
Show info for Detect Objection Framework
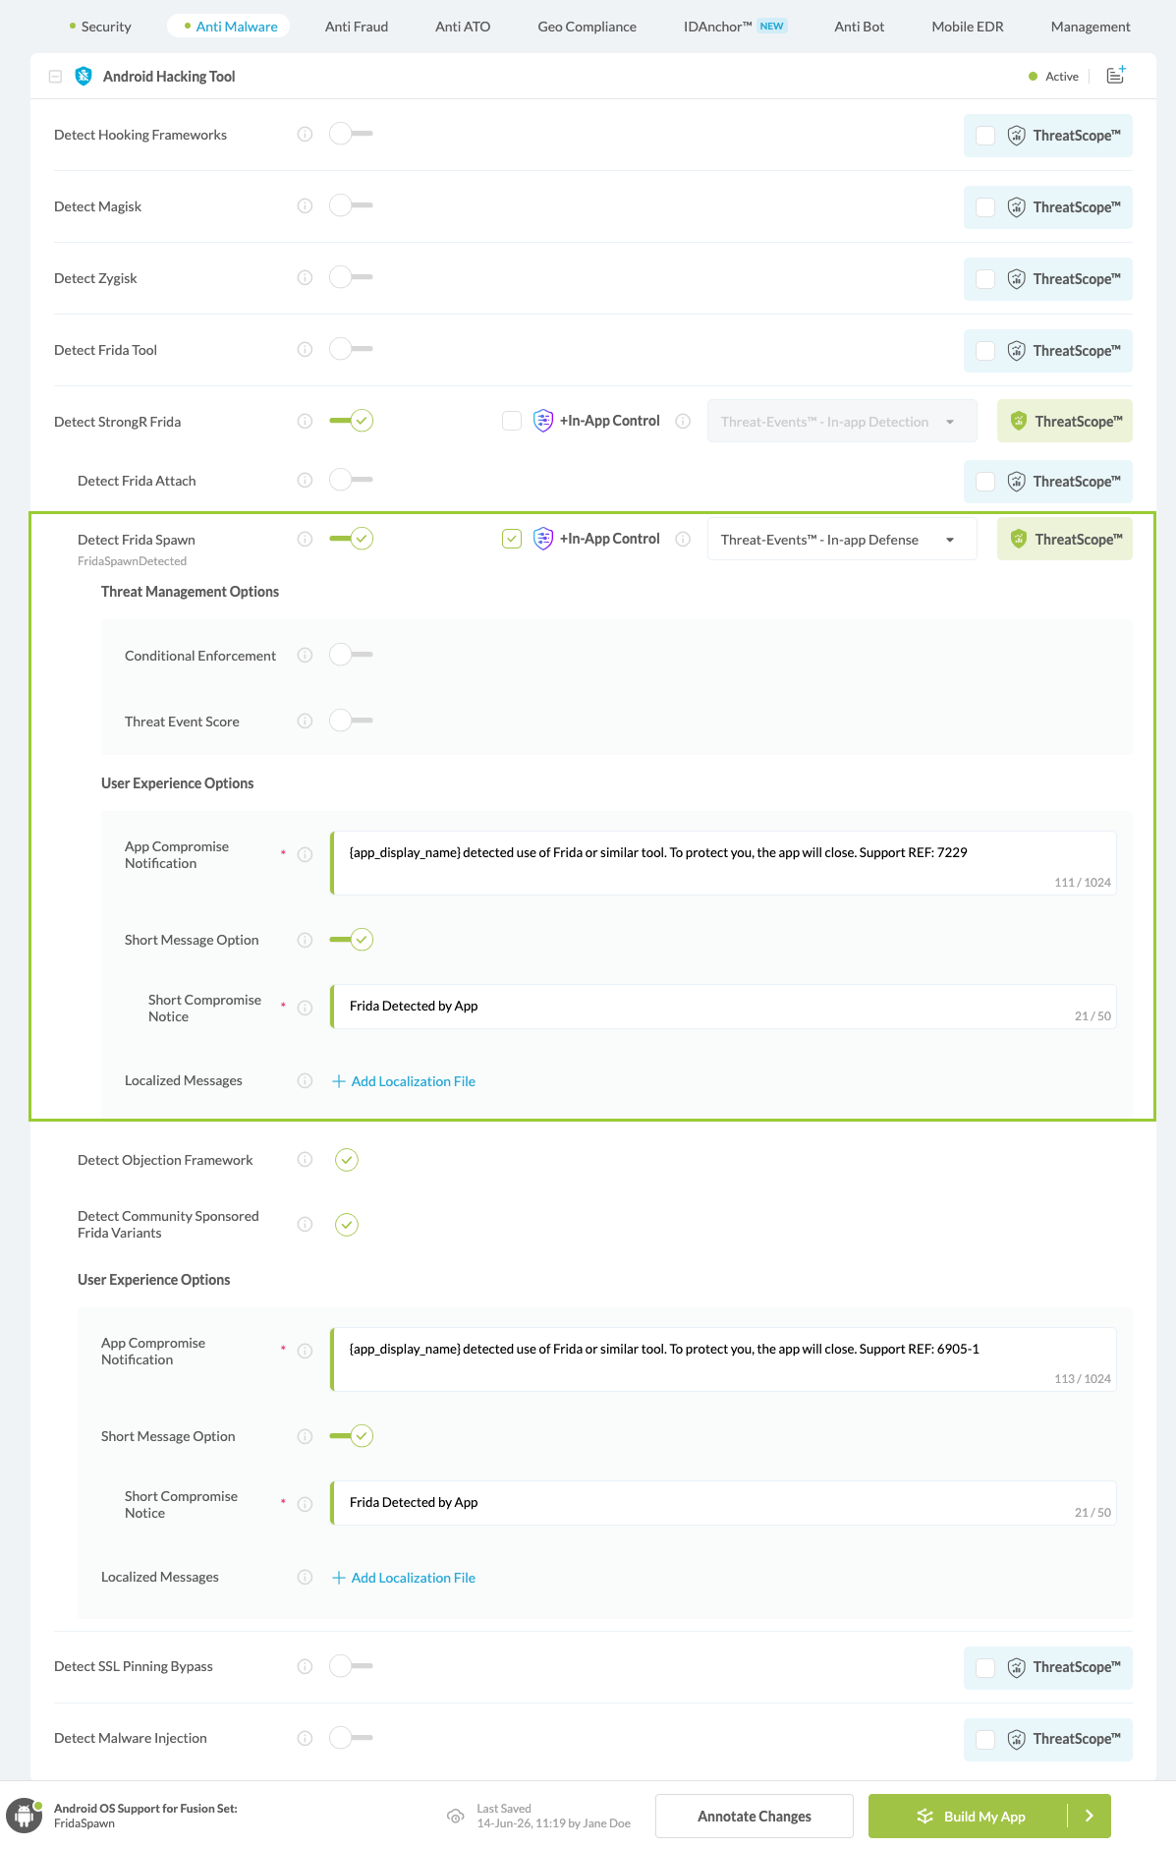305,1160
